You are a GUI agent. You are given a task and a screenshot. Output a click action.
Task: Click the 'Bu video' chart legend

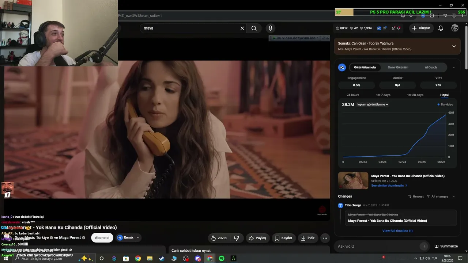pos(445,104)
